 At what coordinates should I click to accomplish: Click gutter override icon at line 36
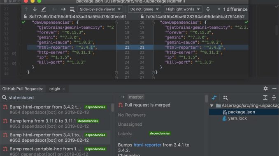pos(14,54)
